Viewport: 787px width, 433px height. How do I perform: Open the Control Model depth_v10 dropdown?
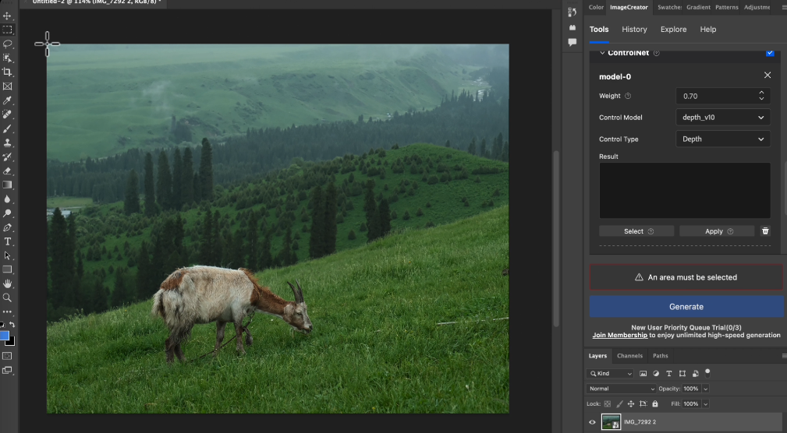tap(722, 118)
